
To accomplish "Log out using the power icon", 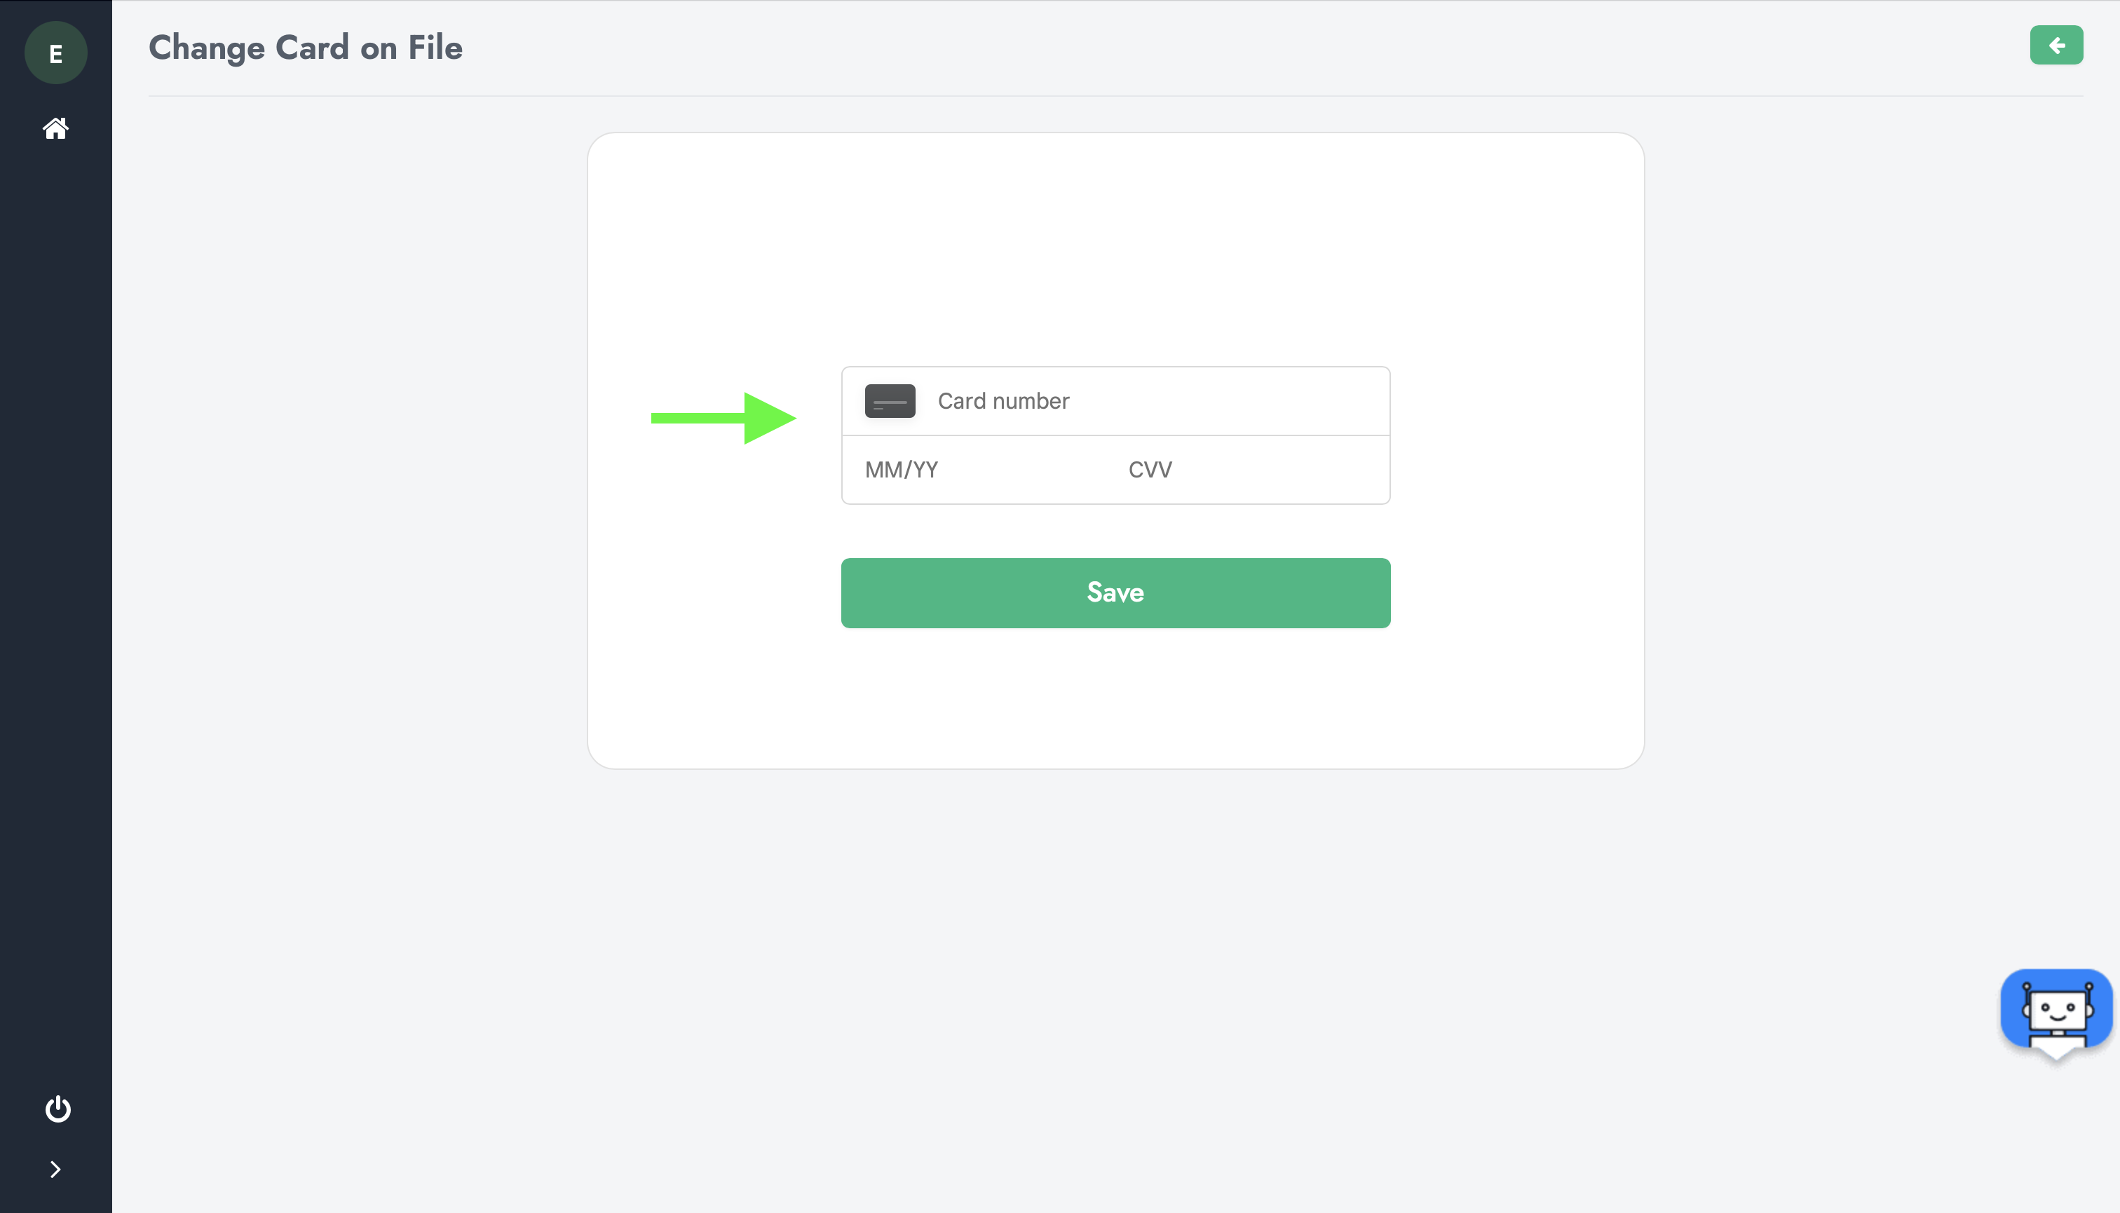I will coord(57,1109).
